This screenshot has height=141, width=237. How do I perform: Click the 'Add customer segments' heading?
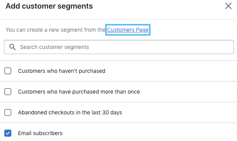(49, 6)
